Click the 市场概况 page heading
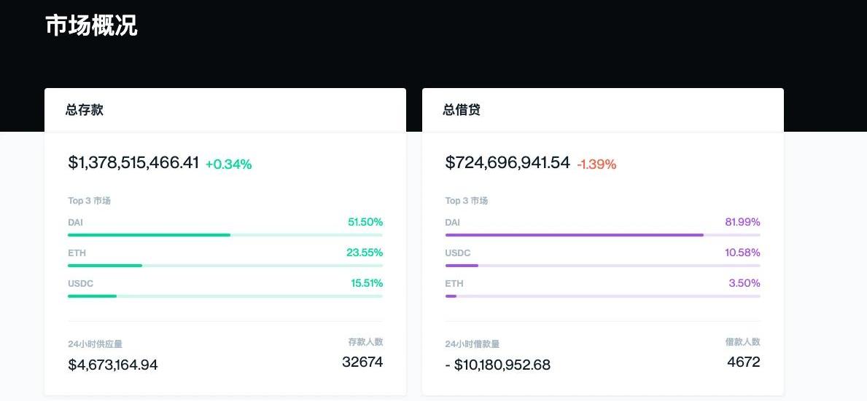The image size is (867, 401). pyautogui.click(x=91, y=25)
